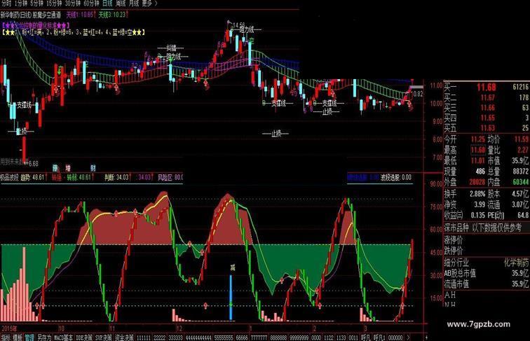
Task: Select the 5分钟 period tab
Action: (36, 4)
